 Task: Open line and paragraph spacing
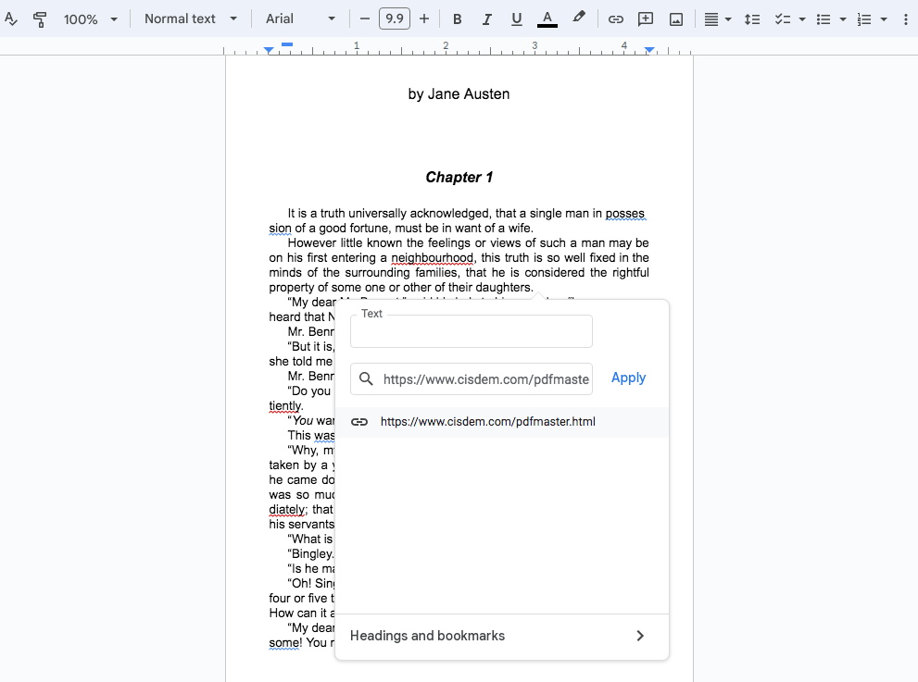pyautogui.click(x=752, y=19)
